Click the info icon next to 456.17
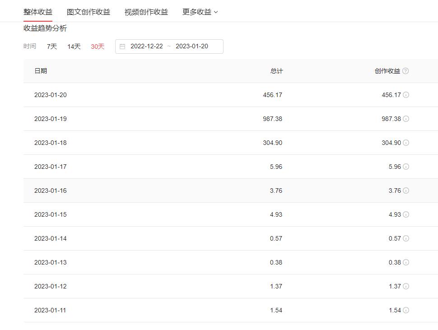The width and height of the screenshot is (438, 330). pos(405,95)
